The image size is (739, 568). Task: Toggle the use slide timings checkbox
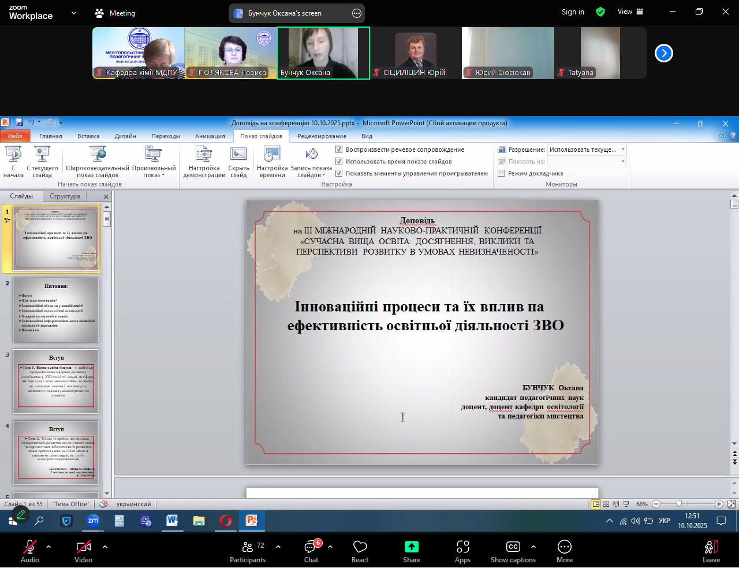tap(339, 162)
